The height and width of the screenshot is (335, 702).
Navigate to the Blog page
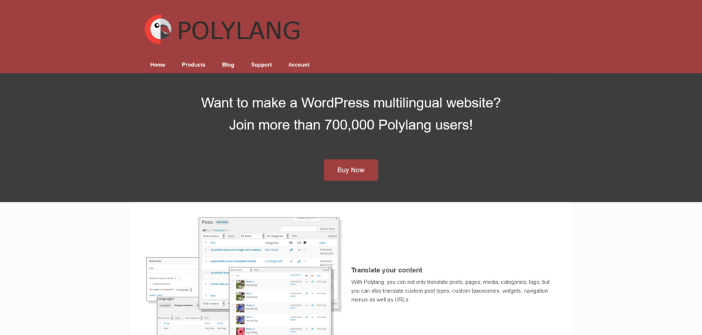(228, 65)
